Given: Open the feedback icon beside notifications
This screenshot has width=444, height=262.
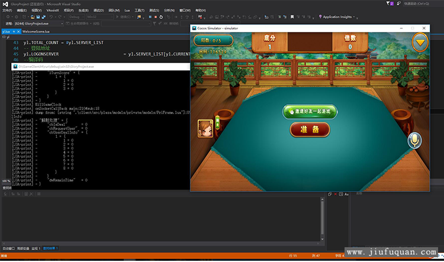Looking at the screenshot, I should [x=398, y=4].
